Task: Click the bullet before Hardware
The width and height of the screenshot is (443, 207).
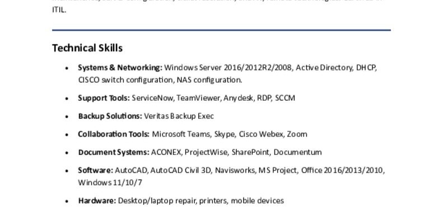Action: 67,201
